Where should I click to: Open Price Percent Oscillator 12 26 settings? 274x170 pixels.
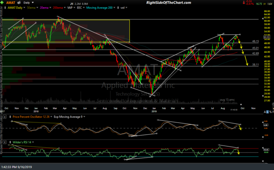(x=51, y=117)
